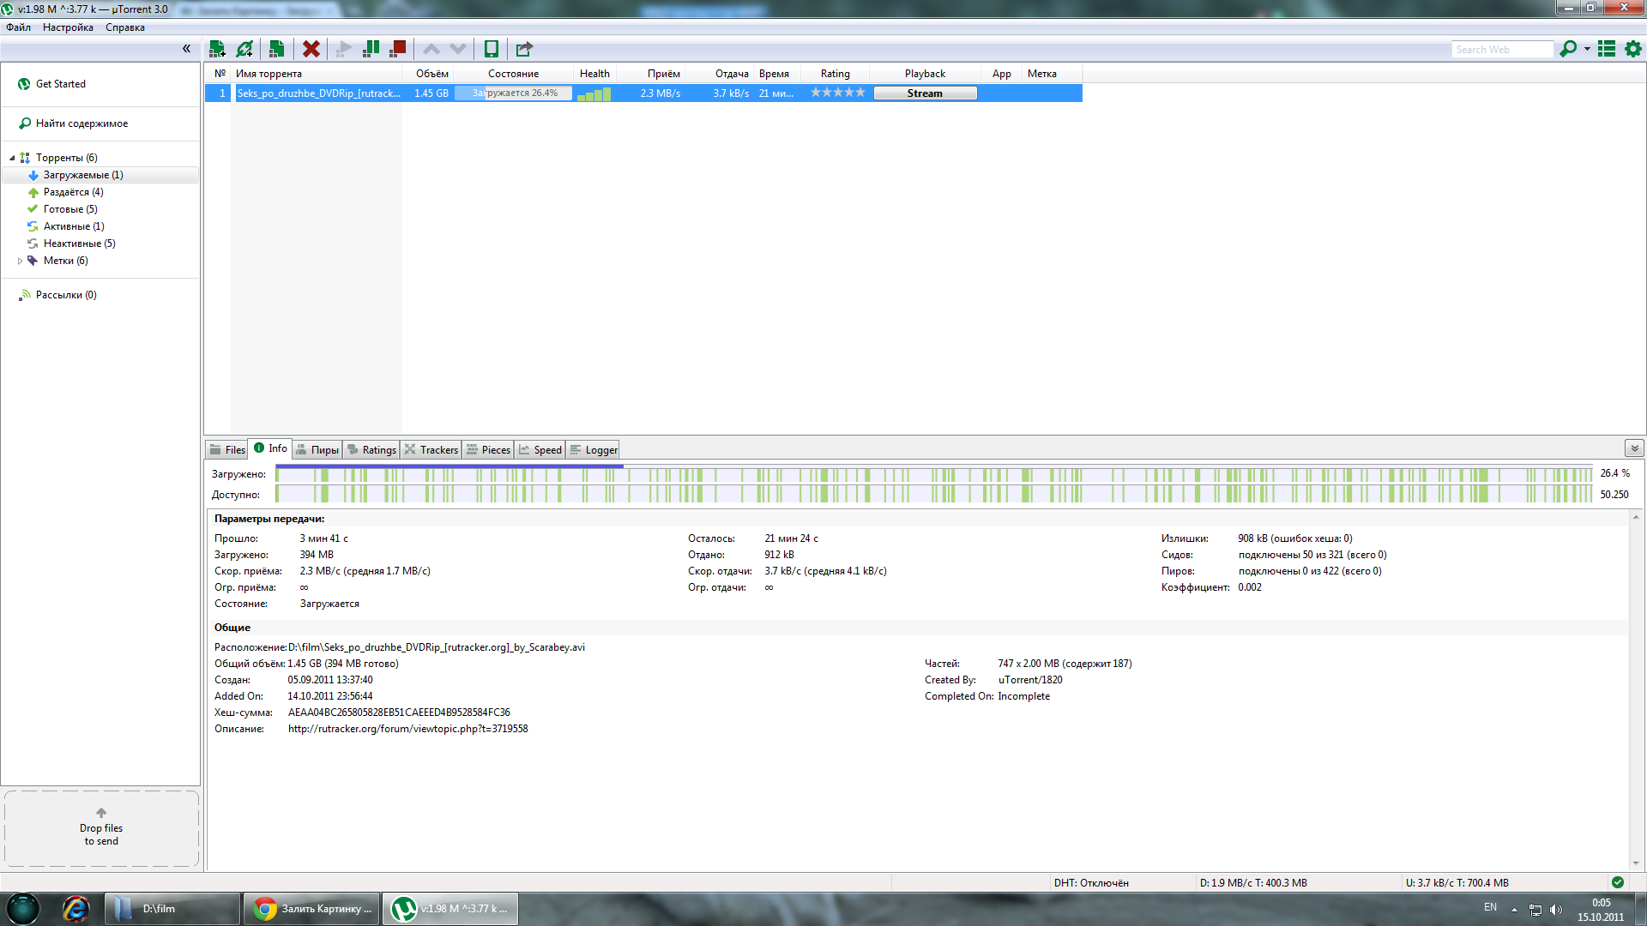The image size is (1647, 926).
Task: Collapse the Торренты tree node
Action: click(12, 158)
